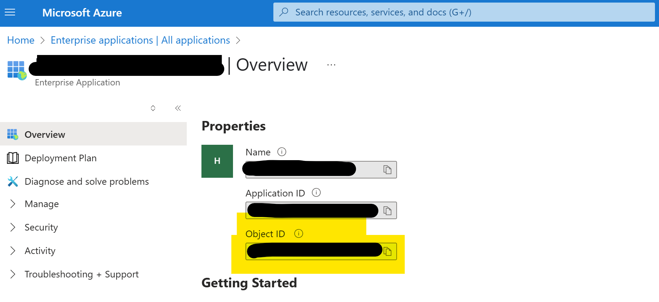Image resolution: width=659 pixels, height=302 pixels.
Task: Click the Diagnose wrench icon
Action: 13,181
